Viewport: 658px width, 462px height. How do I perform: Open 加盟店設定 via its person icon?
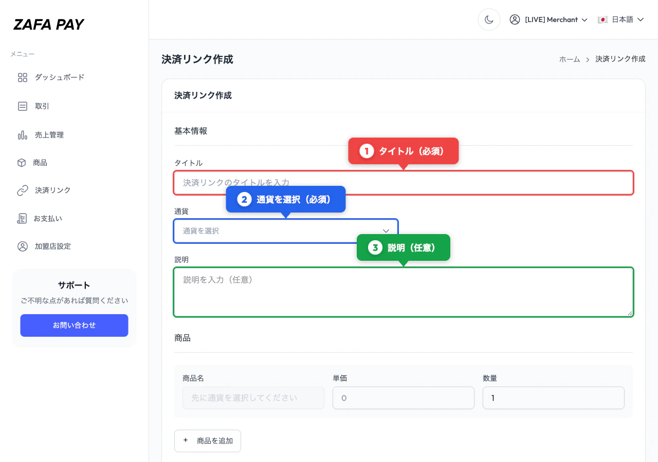(x=22, y=246)
